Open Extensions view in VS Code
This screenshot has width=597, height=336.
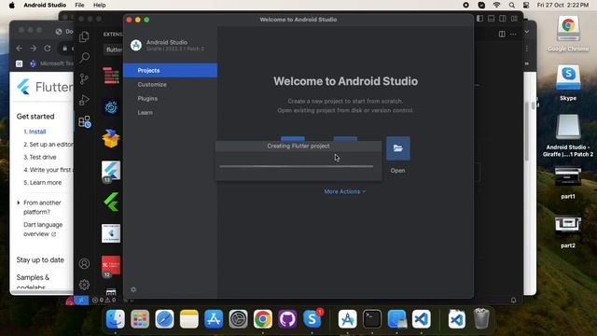click(84, 121)
